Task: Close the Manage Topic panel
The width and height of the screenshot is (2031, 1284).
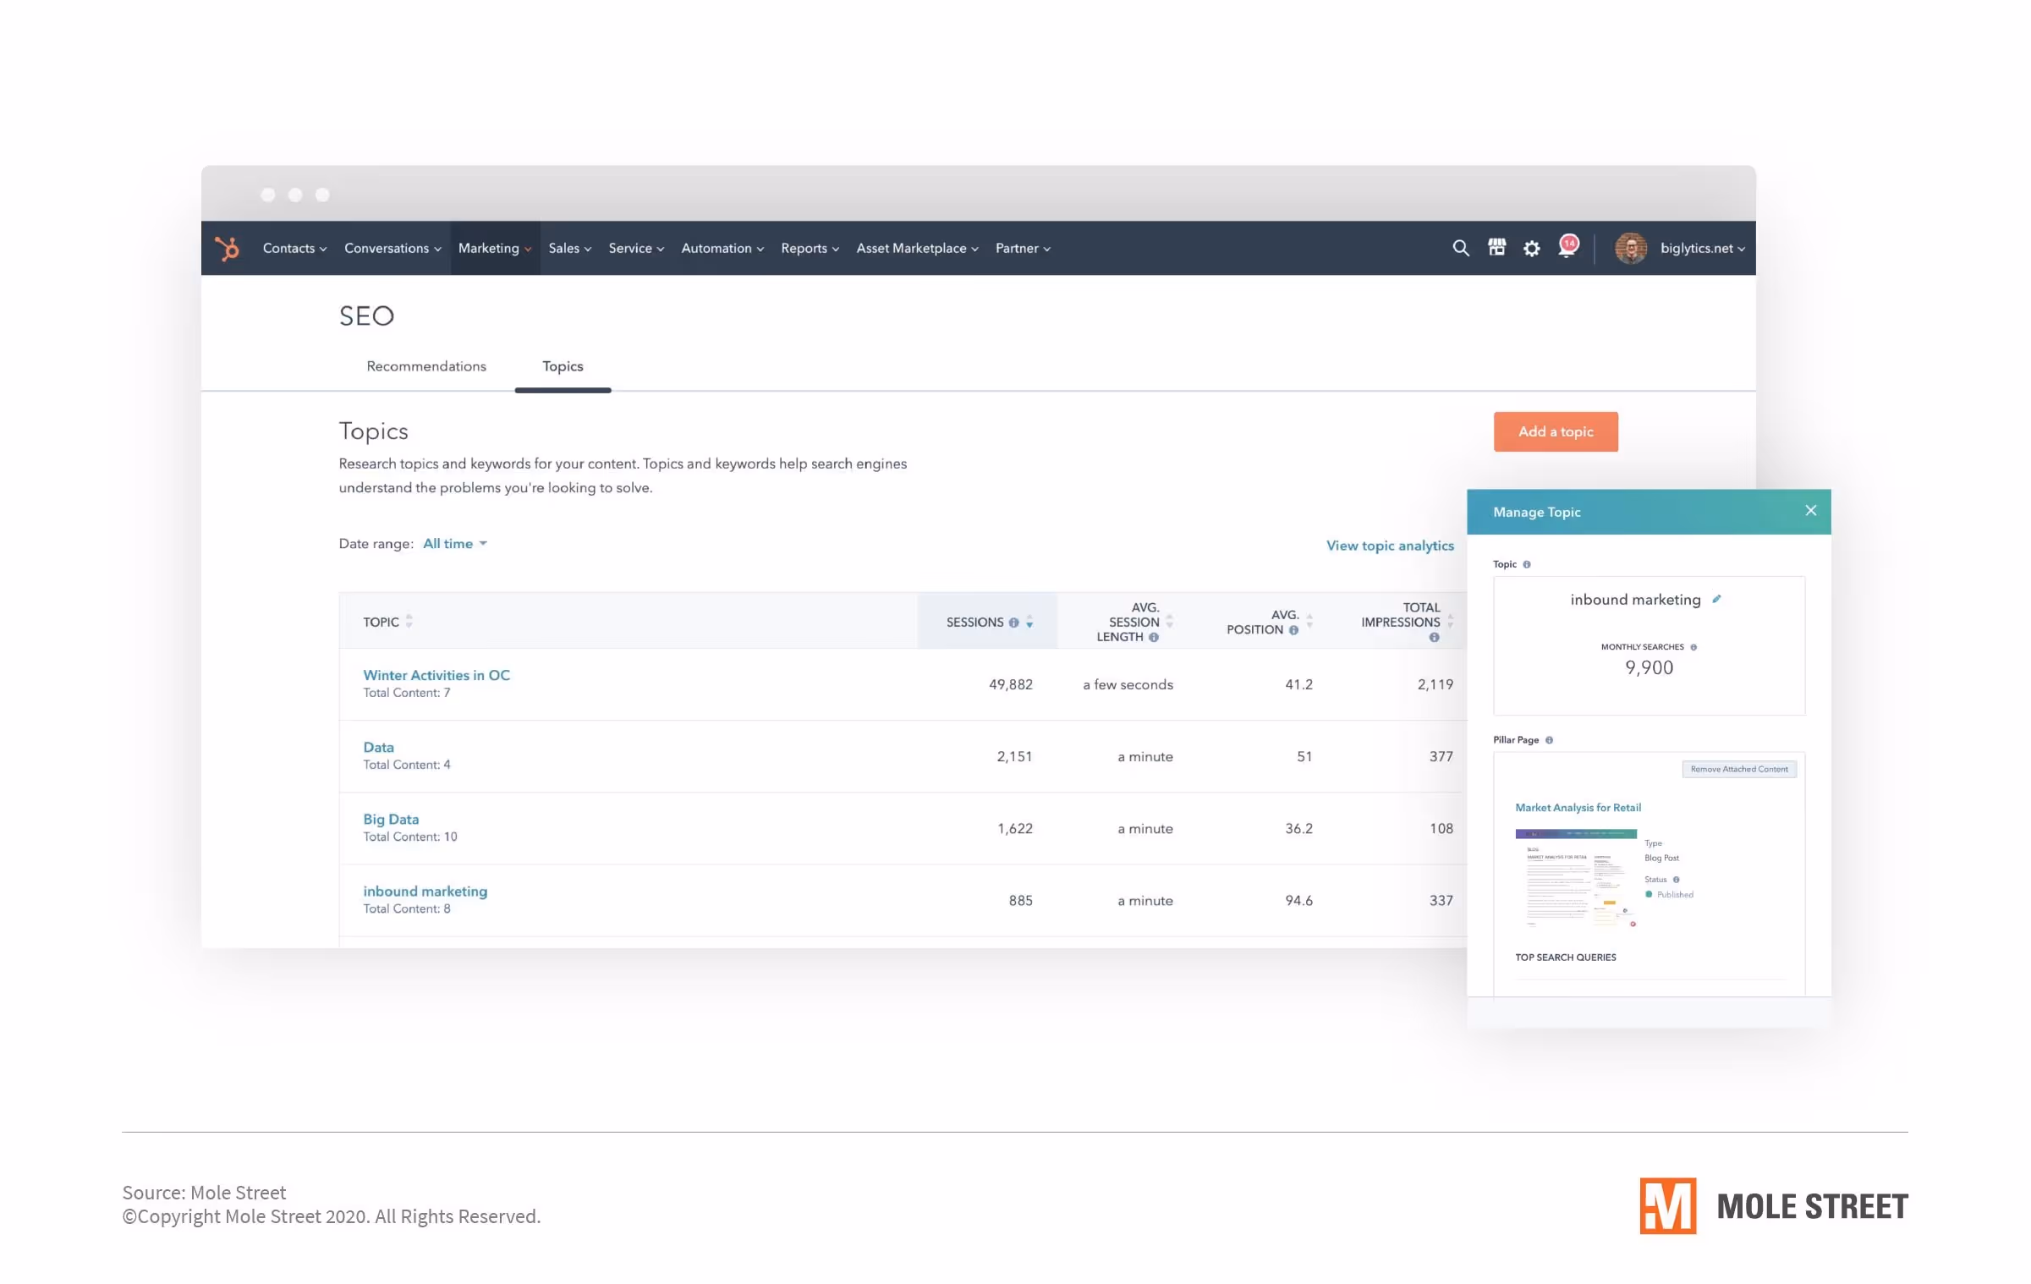Action: point(1810,510)
